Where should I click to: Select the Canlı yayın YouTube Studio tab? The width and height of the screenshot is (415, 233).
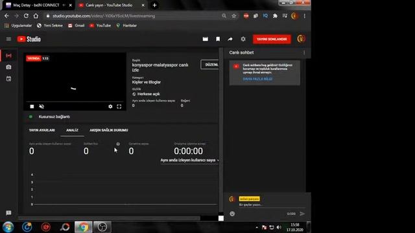pos(109,5)
